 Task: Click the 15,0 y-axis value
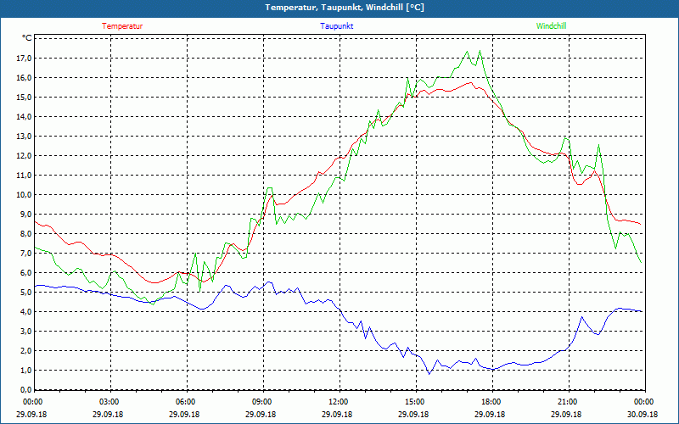pyautogui.click(x=25, y=98)
